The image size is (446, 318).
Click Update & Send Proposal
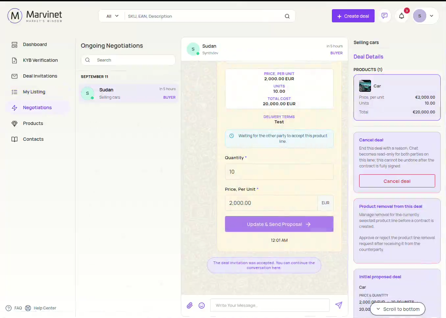click(279, 224)
